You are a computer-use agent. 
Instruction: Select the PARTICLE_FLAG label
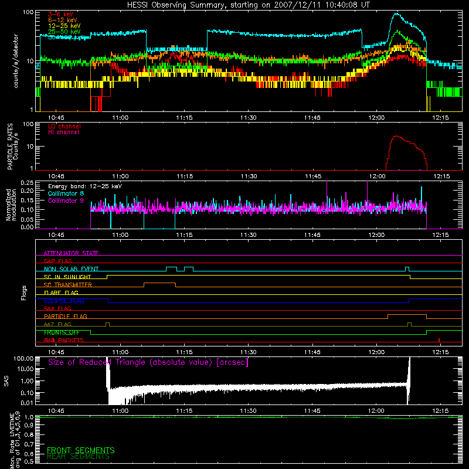(66, 316)
